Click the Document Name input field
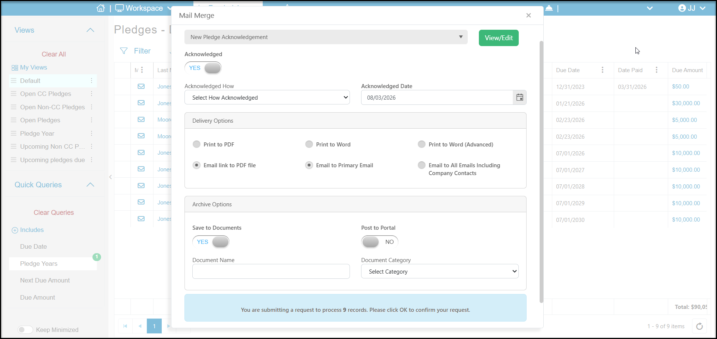Viewport: 717px width, 339px height. click(271, 271)
